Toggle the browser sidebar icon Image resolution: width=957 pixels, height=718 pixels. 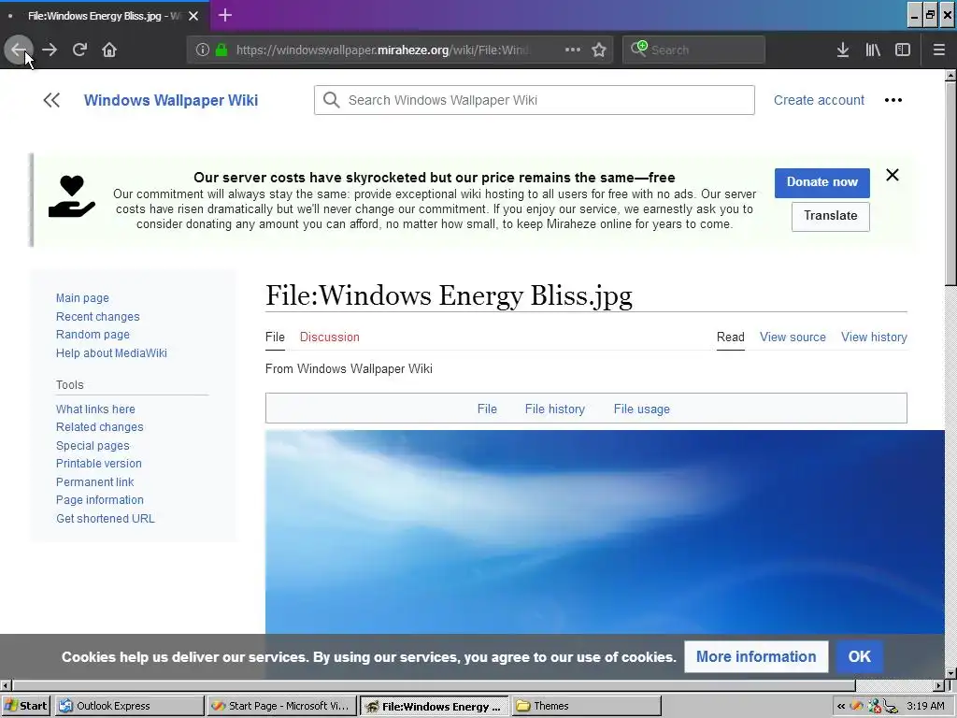[x=903, y=50]
